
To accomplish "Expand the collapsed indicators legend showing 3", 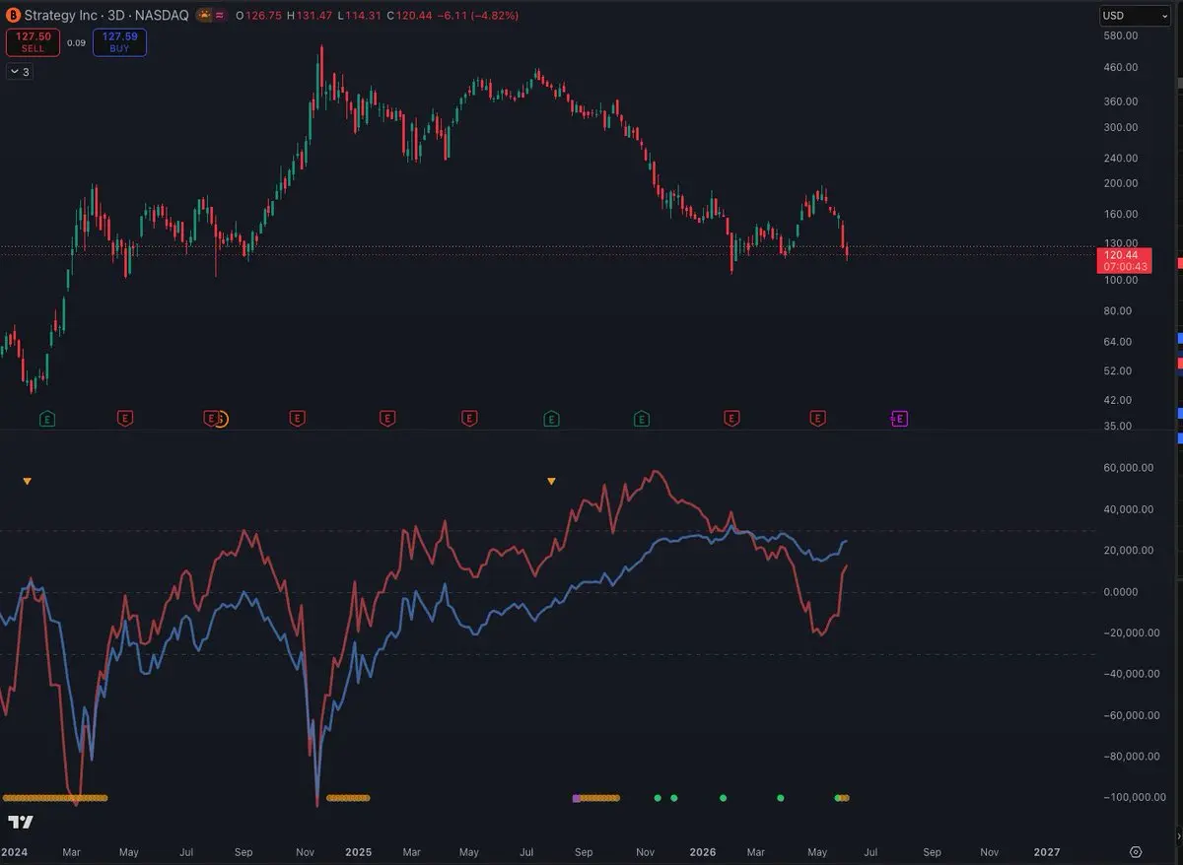I will [x=20, y=72].
